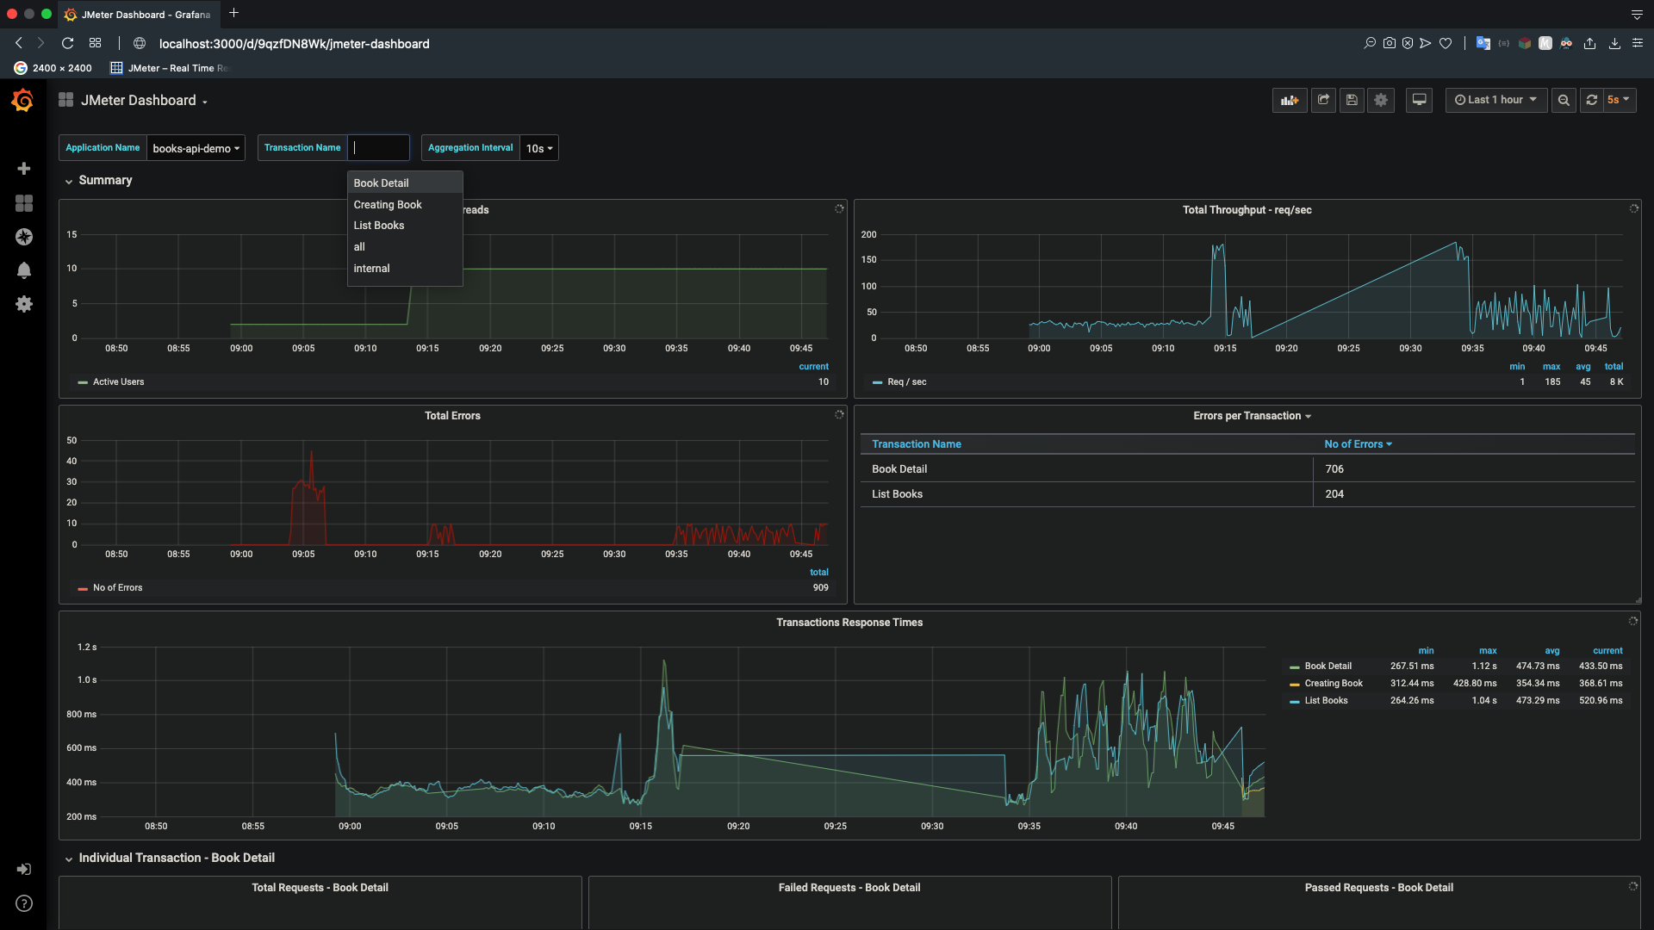Toggle List Books series in legend

(1326, 700)
